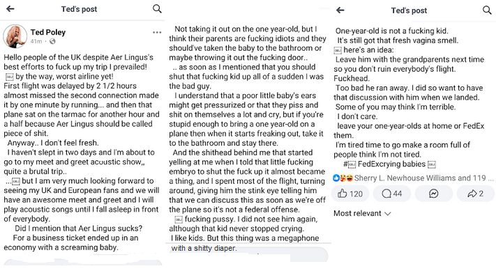View reaction emojis on the post
Image resolution: width=496 pixels, height=271 pixels.
[x=343, y=178]
